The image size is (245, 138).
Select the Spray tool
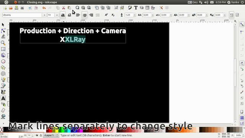tap(3, 104)
